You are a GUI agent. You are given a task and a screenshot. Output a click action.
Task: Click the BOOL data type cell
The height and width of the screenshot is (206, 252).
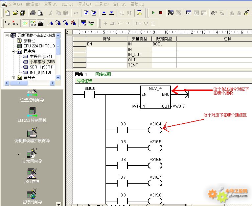click(x=164, y=44)
